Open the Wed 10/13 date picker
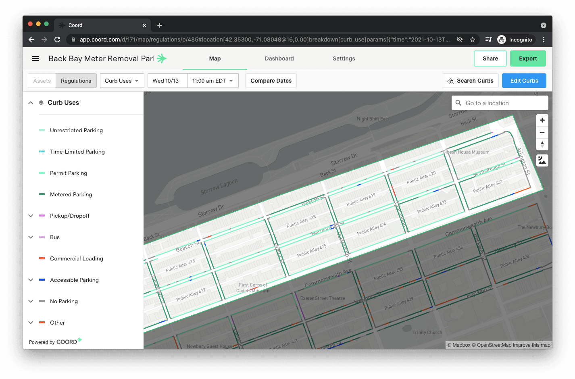The width and height of the screenshot is (575, 379). click(167, 81)
